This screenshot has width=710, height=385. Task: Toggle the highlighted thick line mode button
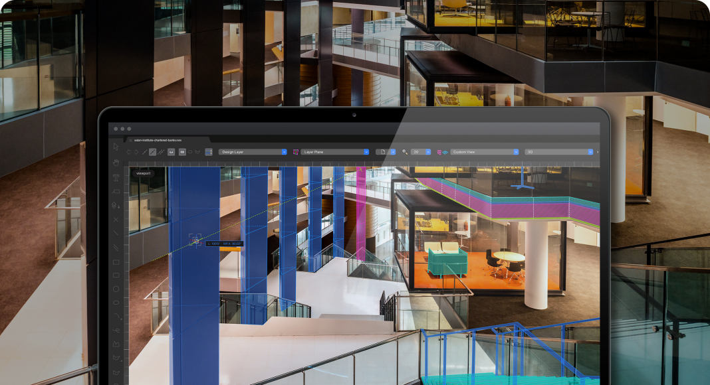[x=153, y=152]
